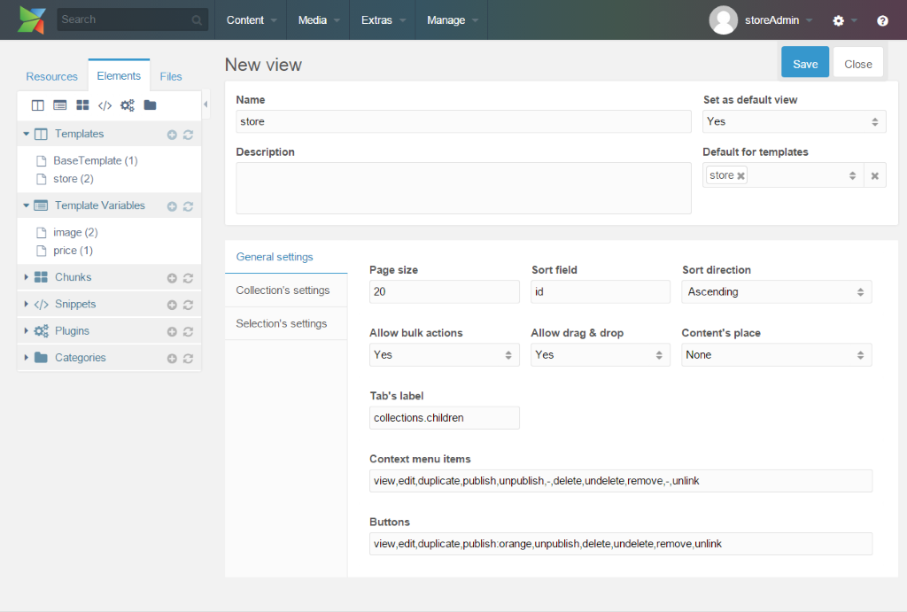Add a new chunk with plus icon
Screen dimensions: 907x612
coord(172,278)
